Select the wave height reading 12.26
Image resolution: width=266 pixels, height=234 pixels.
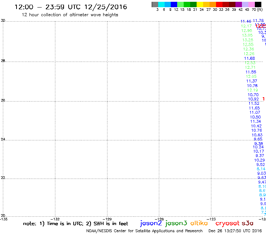[249, 54]
